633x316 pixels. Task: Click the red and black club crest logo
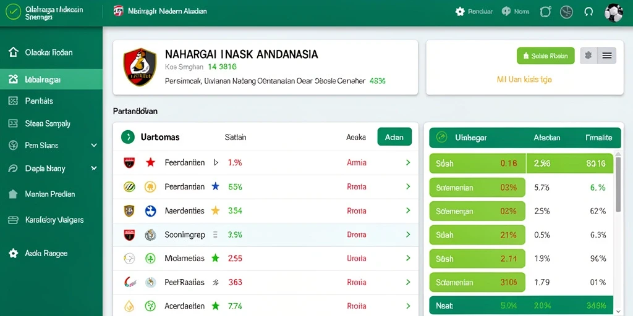pos(140,67)
